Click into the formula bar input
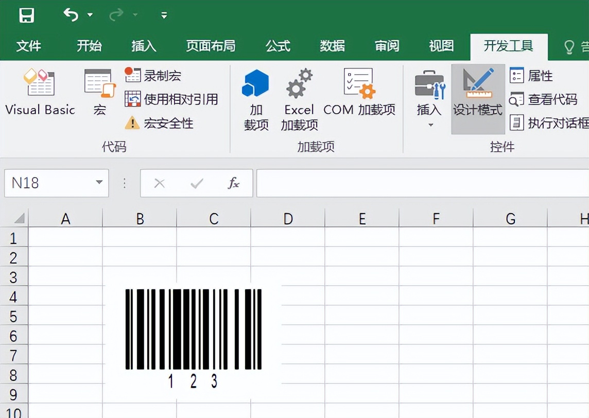The image size is (589, 418). click(423, 183)
